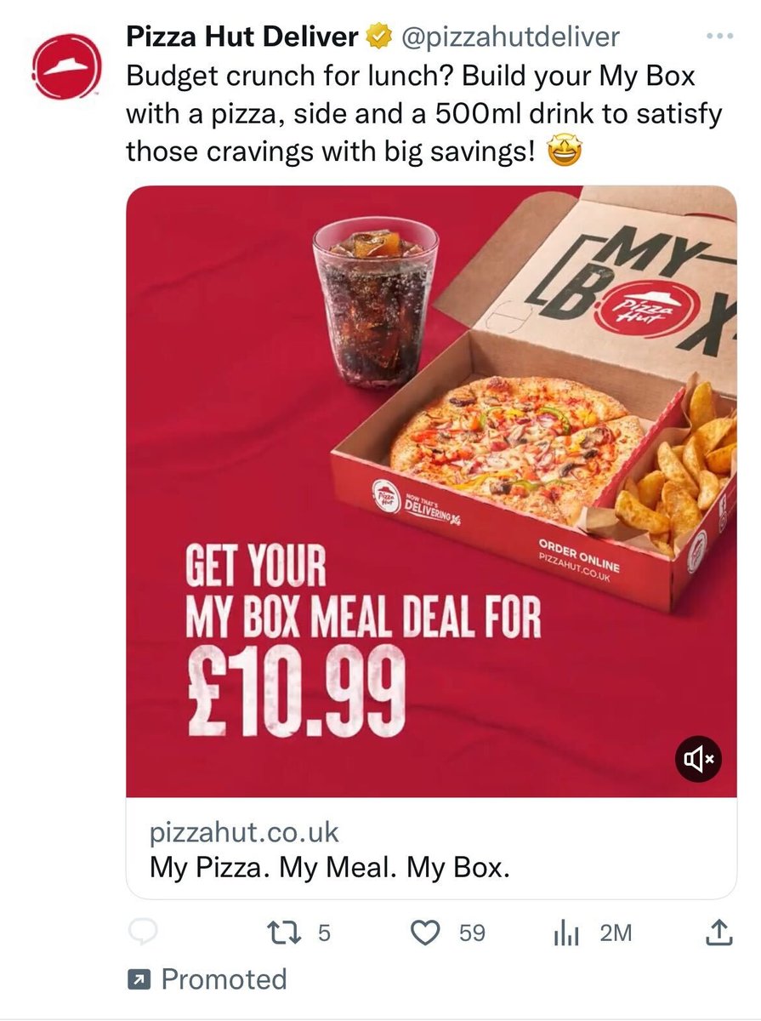Click the 59 likes count
The image size is (761, 1021).
[472, 933]
